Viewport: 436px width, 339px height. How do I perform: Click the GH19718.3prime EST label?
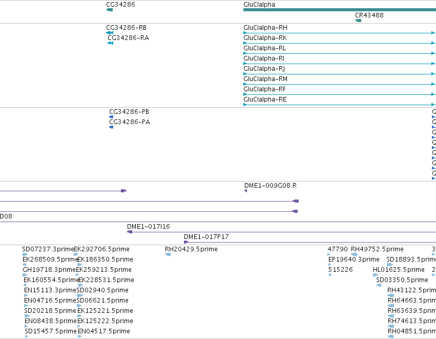point(49,270)
